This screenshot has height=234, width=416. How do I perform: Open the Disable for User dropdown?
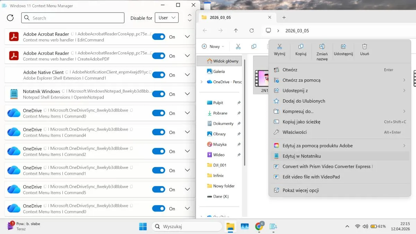click(x=168, y=18)
